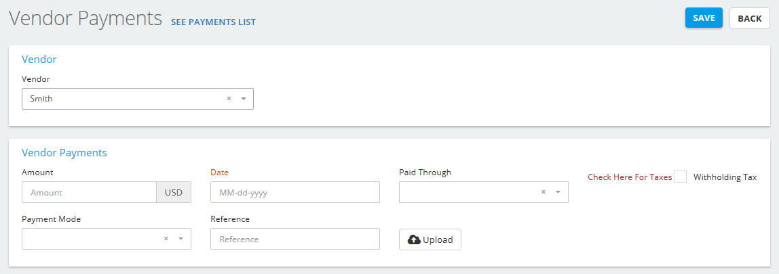Clear the Paid Through selection
The height and width of the screenshot is (274, 779).
point(544,192)
